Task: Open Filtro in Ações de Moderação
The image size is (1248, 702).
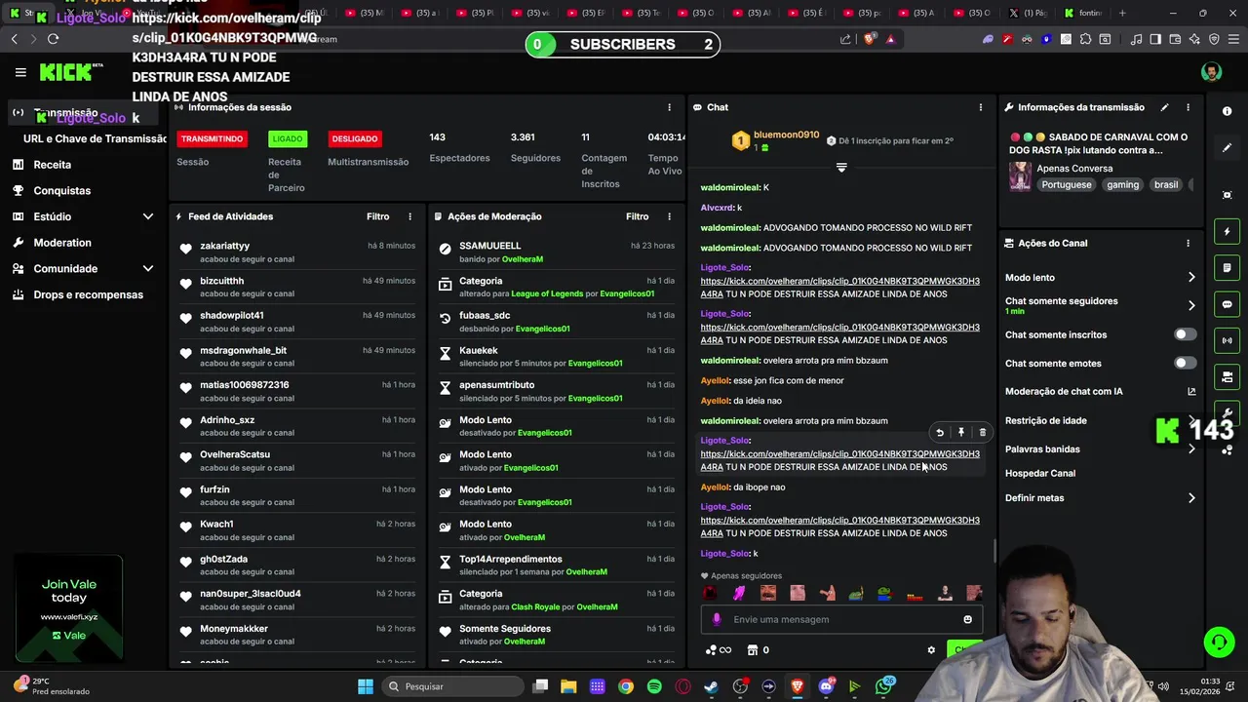Action: 638,216
